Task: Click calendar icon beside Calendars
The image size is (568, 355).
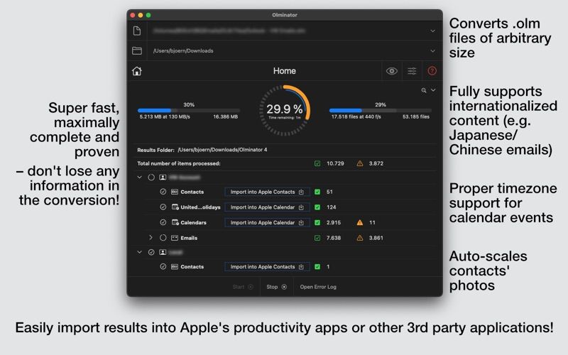Action: coord(175,222)
